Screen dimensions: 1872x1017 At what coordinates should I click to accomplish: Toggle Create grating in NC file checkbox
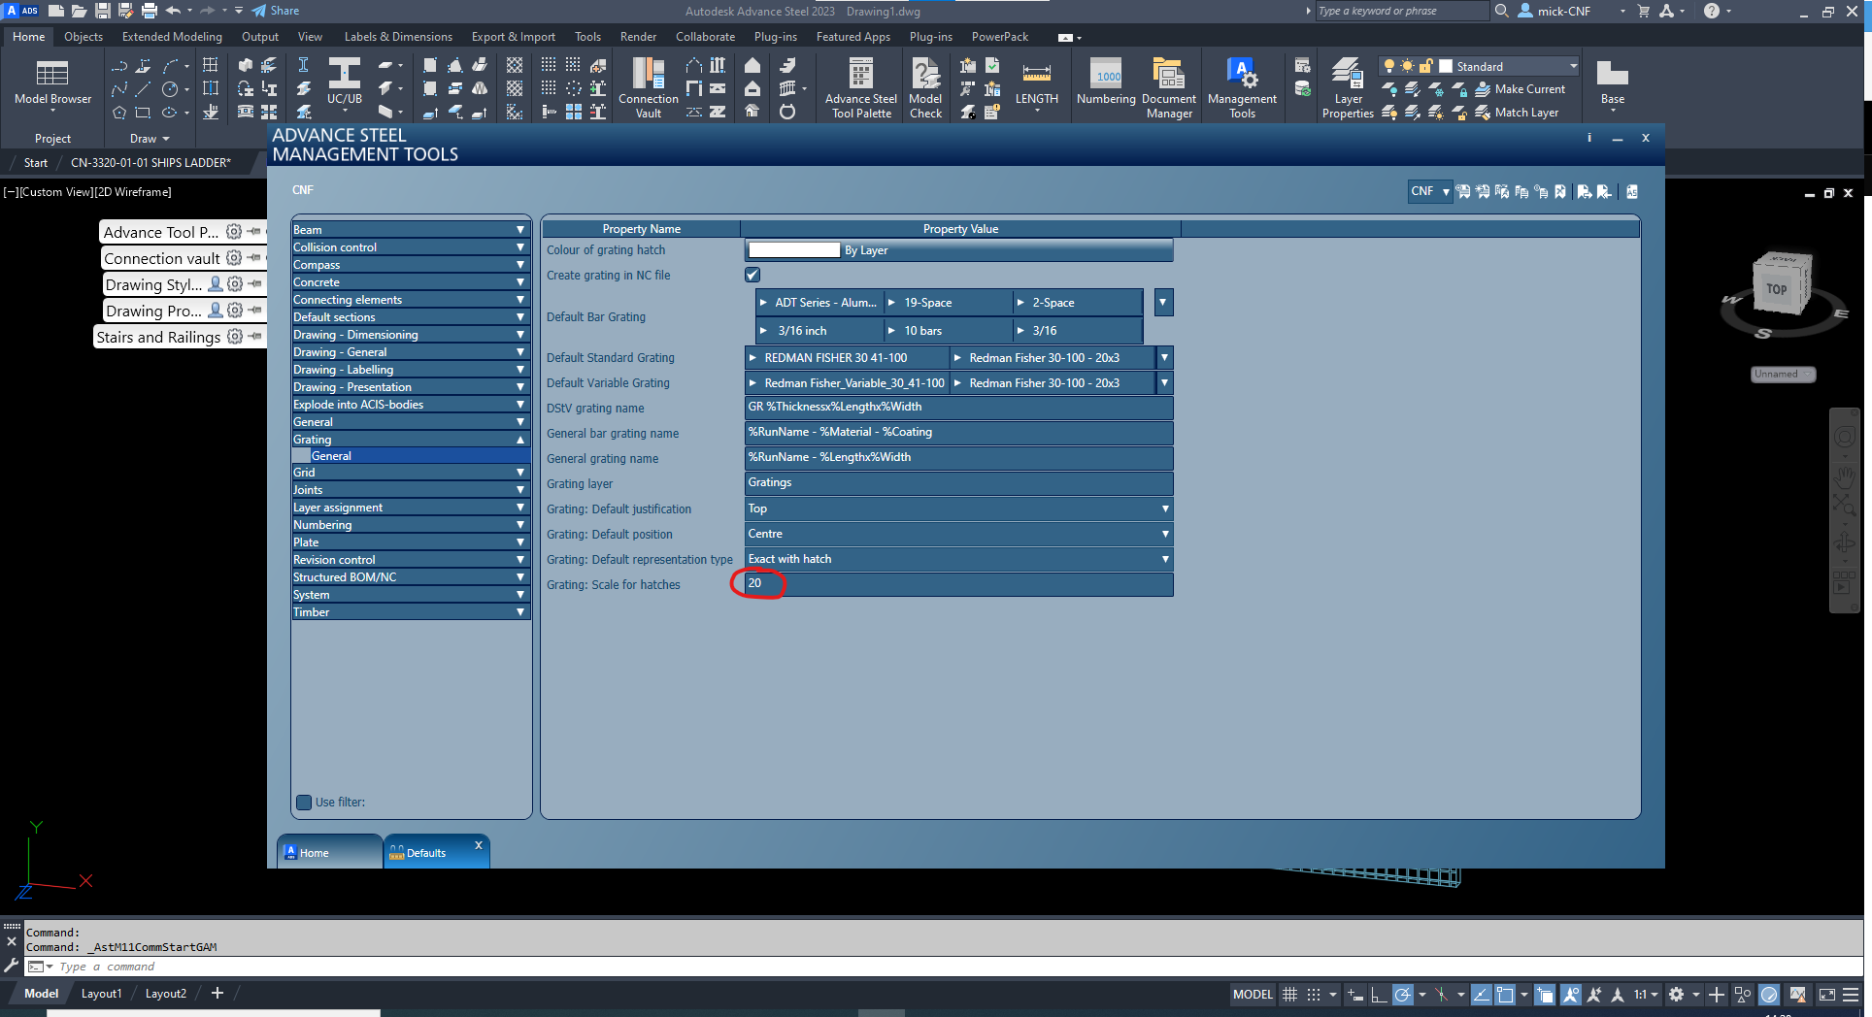pyautogui.click(x=752, y=276)
